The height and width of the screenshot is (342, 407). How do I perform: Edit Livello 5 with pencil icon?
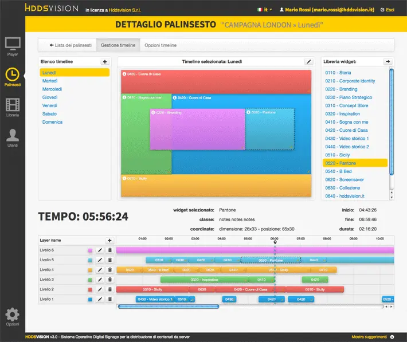tap(100, 260)
